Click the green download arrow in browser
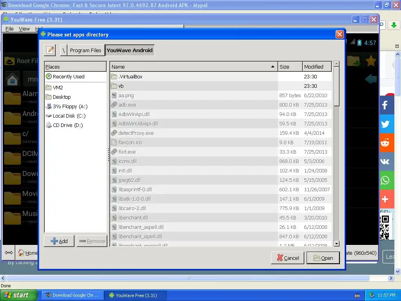This screenshot has width=401, height=301. click(x=394, y=25)
